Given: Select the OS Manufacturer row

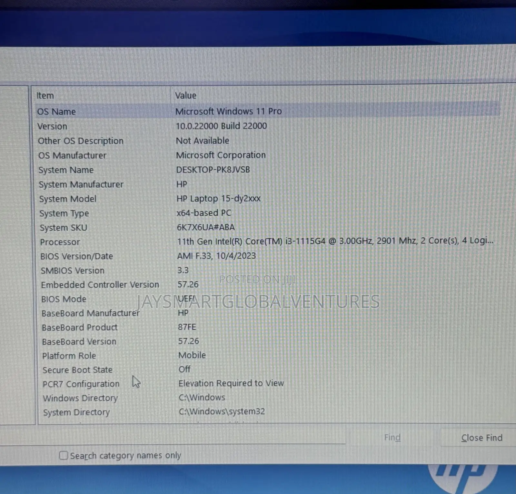Looking at the screenshot, I should point(267,155).
